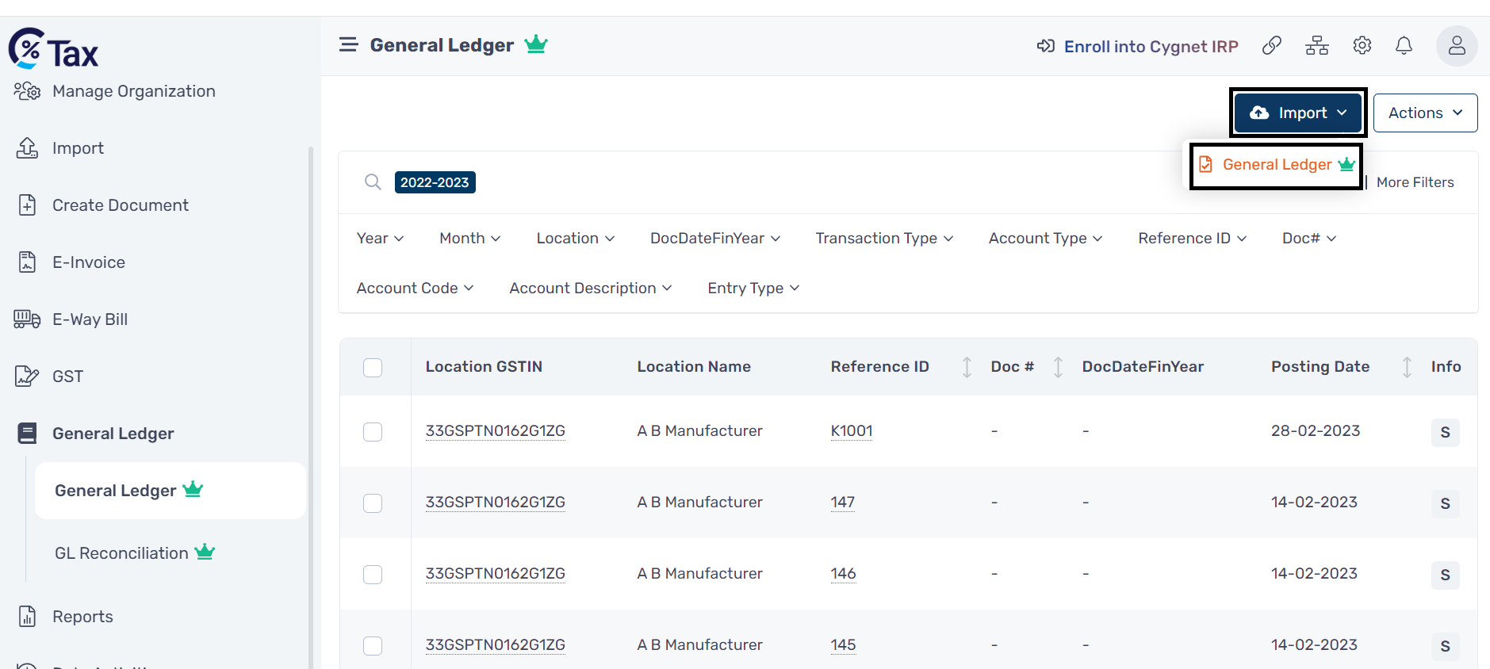Open Reference ID 147 link
Screen dimensions: 1490x669
coord(842,503)
